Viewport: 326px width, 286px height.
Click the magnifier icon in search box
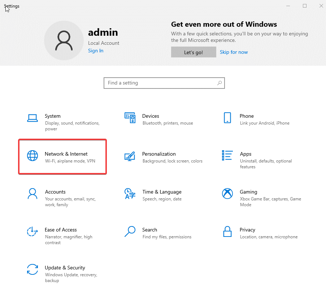(x=219, y=83)
